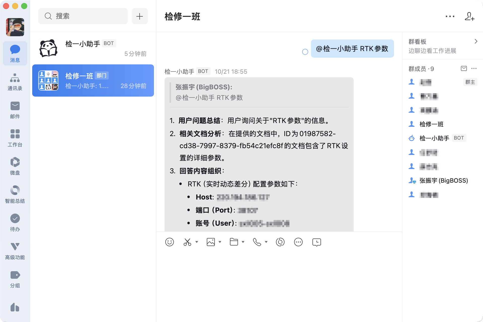Open the 待办 to-do list

click(x=15, y=222)
